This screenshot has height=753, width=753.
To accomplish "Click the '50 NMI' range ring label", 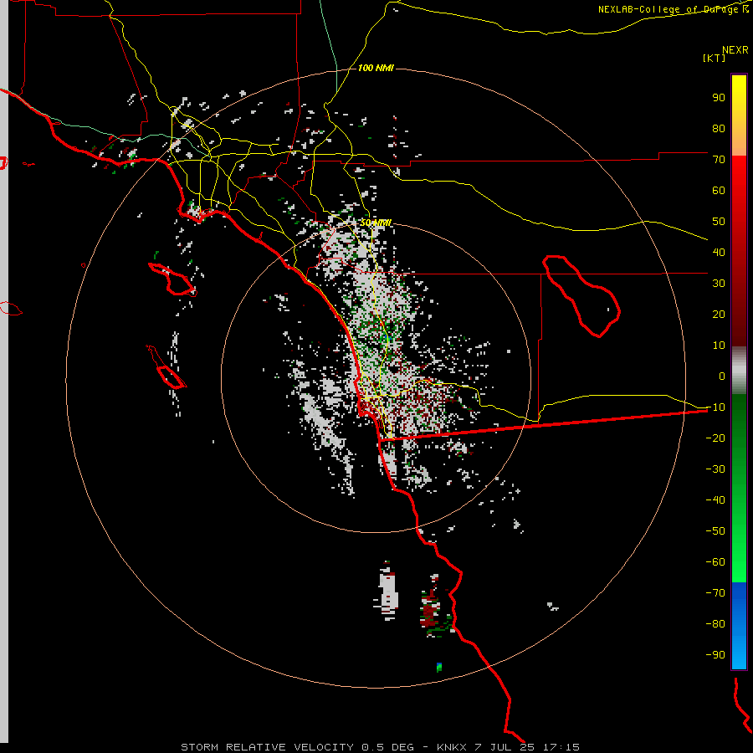I will (376, 223).
